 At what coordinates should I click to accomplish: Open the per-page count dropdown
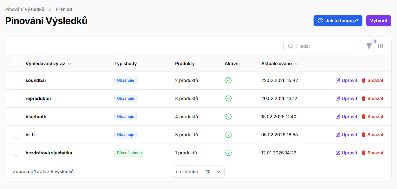pos(213,172)
